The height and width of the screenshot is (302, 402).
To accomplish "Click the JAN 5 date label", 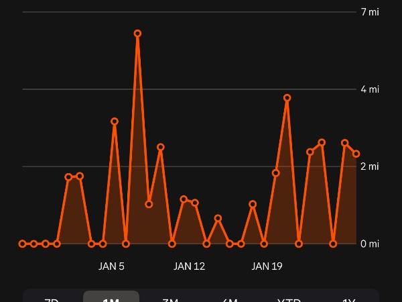I will [x=111, y=266].
